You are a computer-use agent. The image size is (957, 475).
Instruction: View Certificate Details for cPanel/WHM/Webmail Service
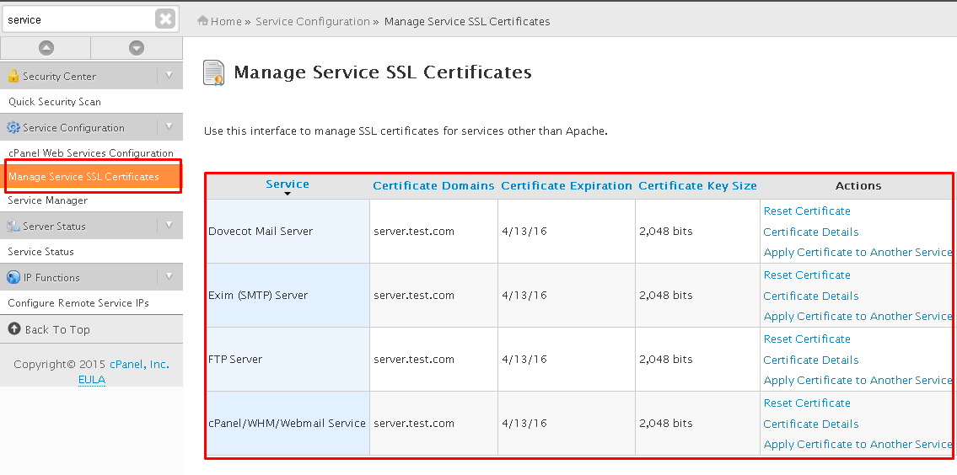coord(811,424)
